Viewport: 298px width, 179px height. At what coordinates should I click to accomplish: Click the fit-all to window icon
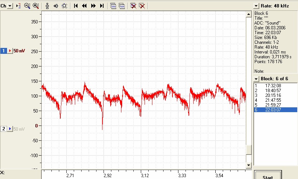[64, 6]
